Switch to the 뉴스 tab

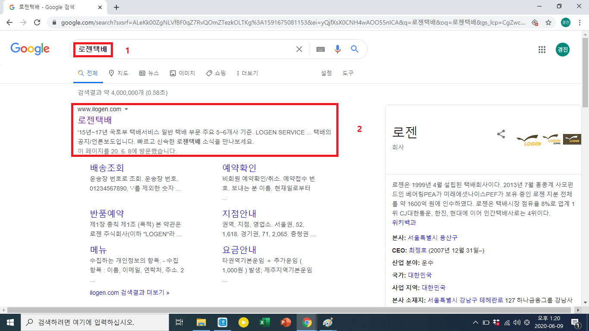pos(149,73)
